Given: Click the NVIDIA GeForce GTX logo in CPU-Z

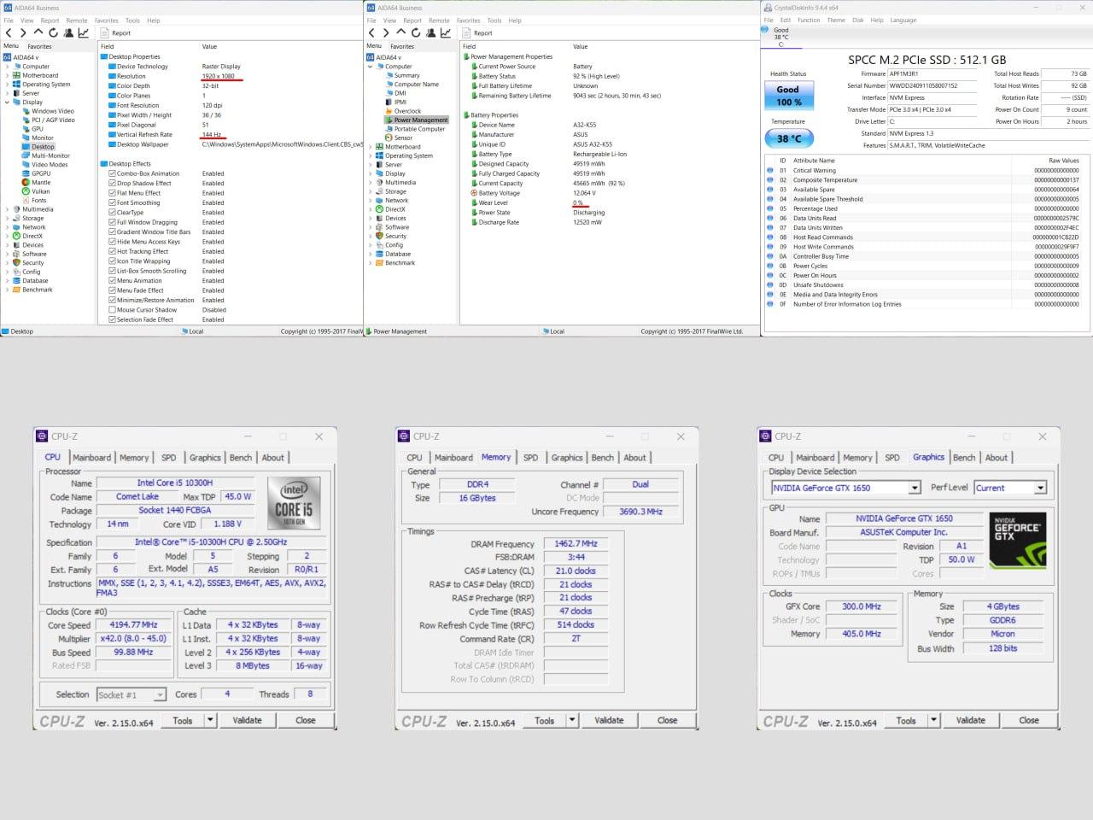Looking at the screenshot, I should pos(1016,541).
